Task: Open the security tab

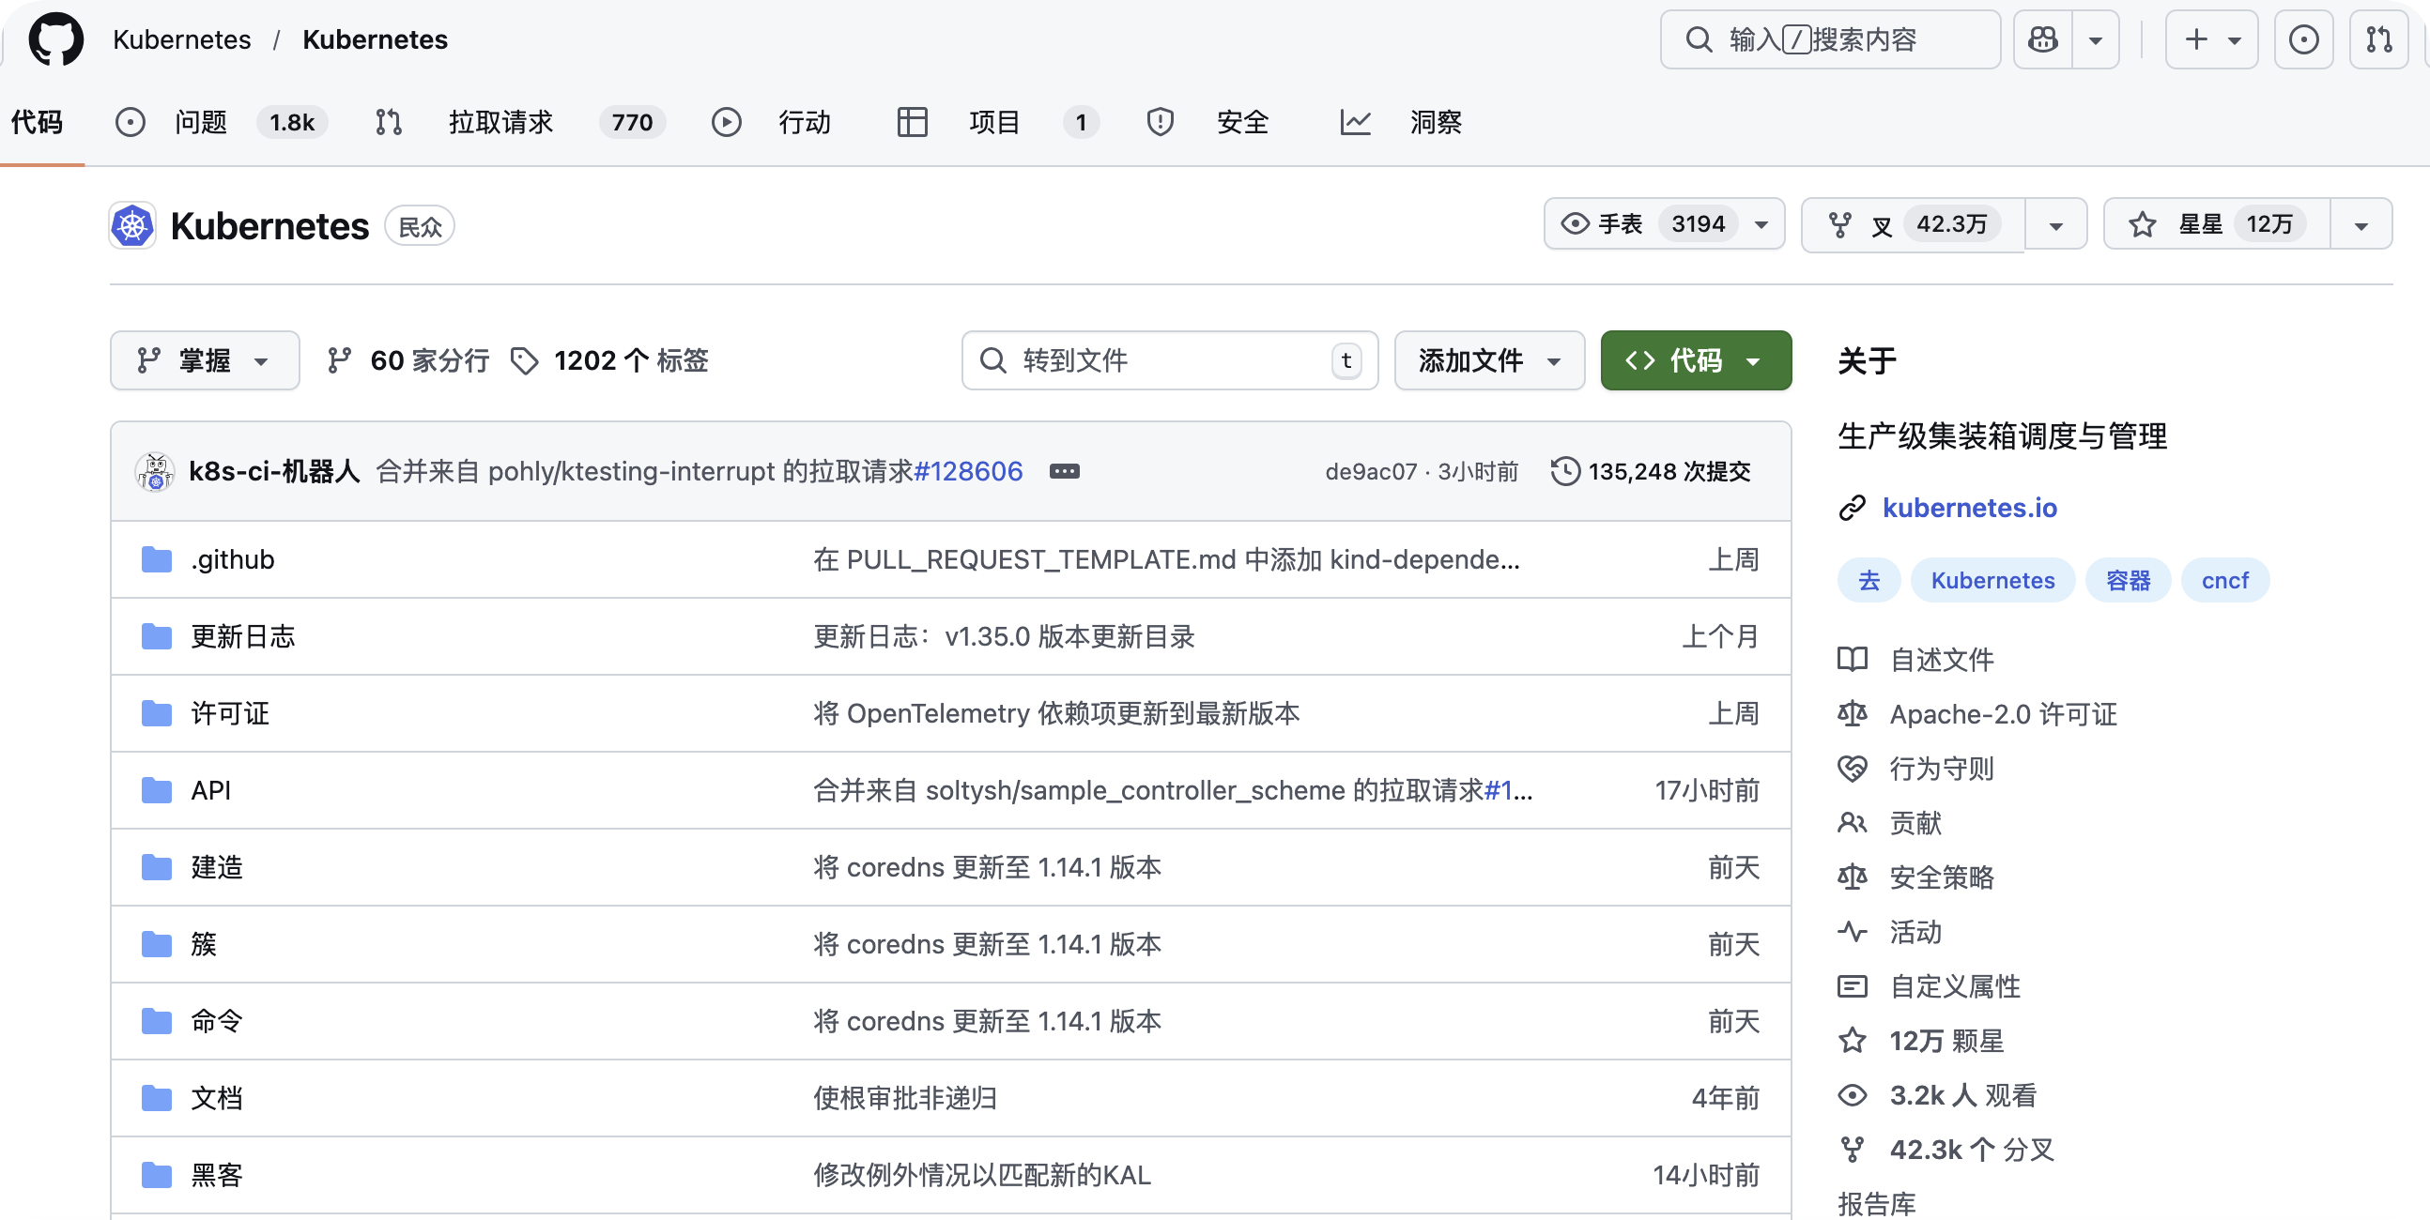Action: (1241, 123)
